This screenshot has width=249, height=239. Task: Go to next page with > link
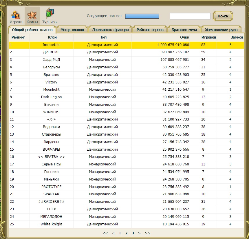click(139, 233)
